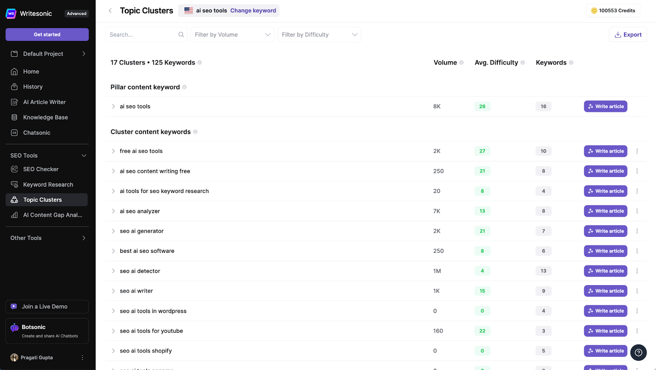Image resolution: width=656 pixels, height=370 pixels.
Task: Click the difficulty score 26 badge
Action: tap(482, 107)
